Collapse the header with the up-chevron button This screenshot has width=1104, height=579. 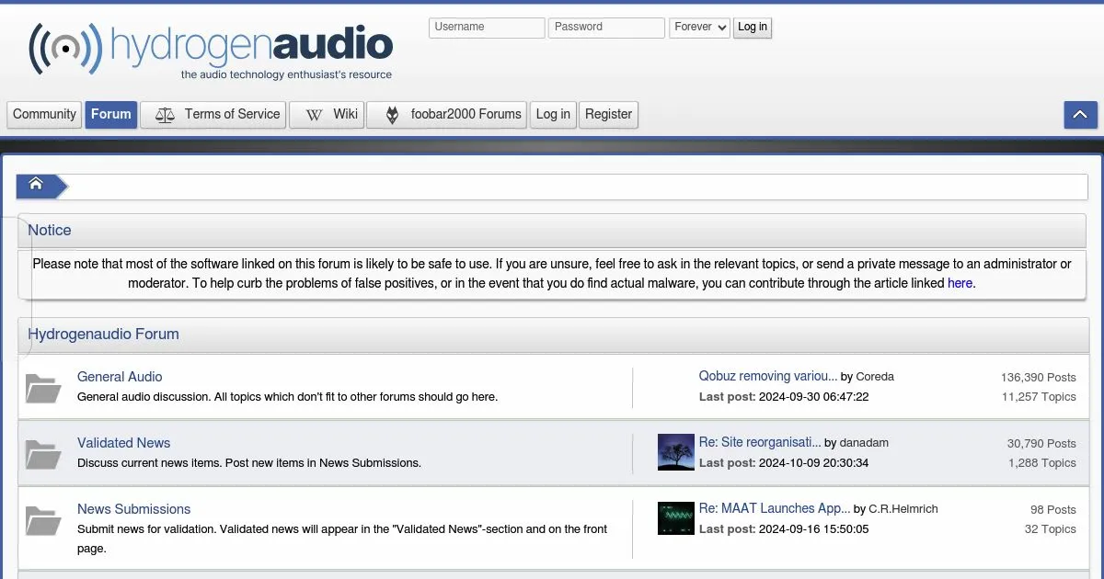[x=1080, y=115]
